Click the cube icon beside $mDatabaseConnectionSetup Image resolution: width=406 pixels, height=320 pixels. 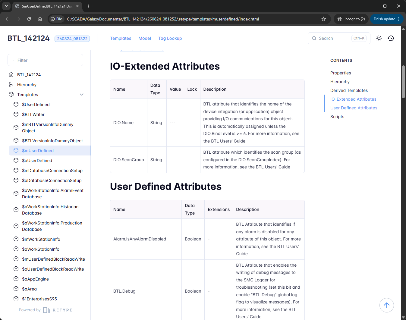click(x=16, y=170)
